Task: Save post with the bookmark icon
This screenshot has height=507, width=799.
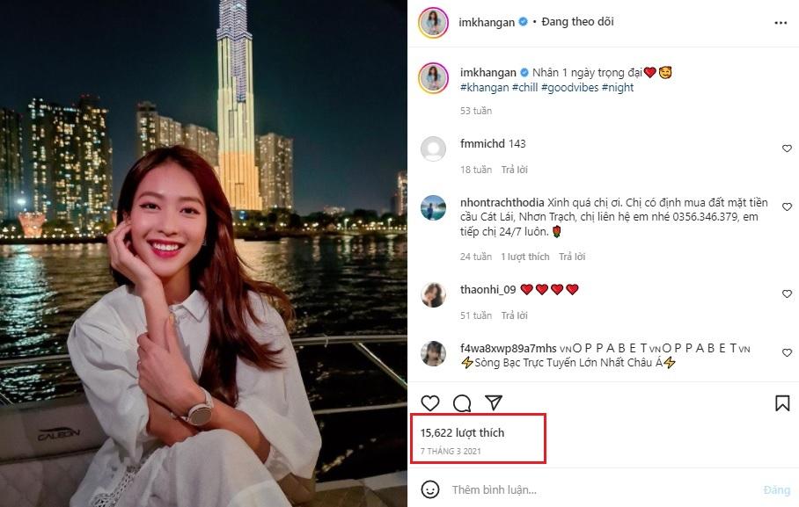Action: click(782, 403)
